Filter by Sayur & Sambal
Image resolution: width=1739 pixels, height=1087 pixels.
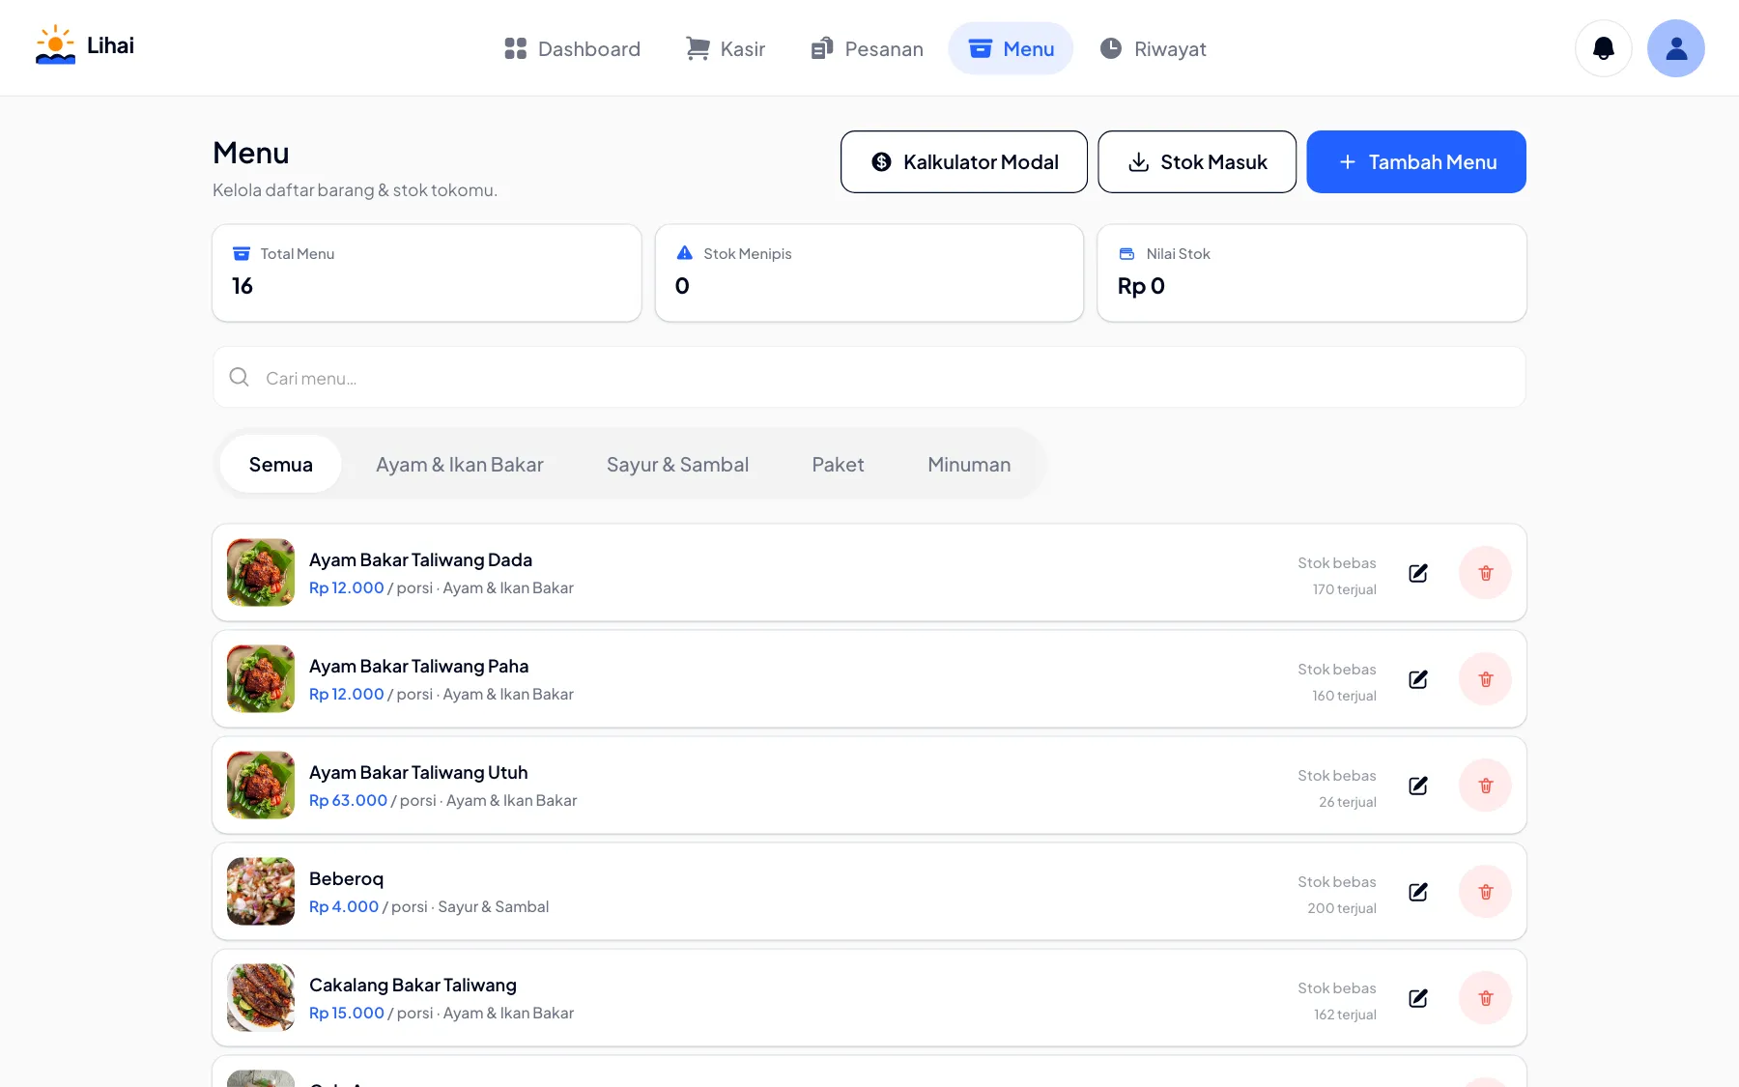pos(677,464)
